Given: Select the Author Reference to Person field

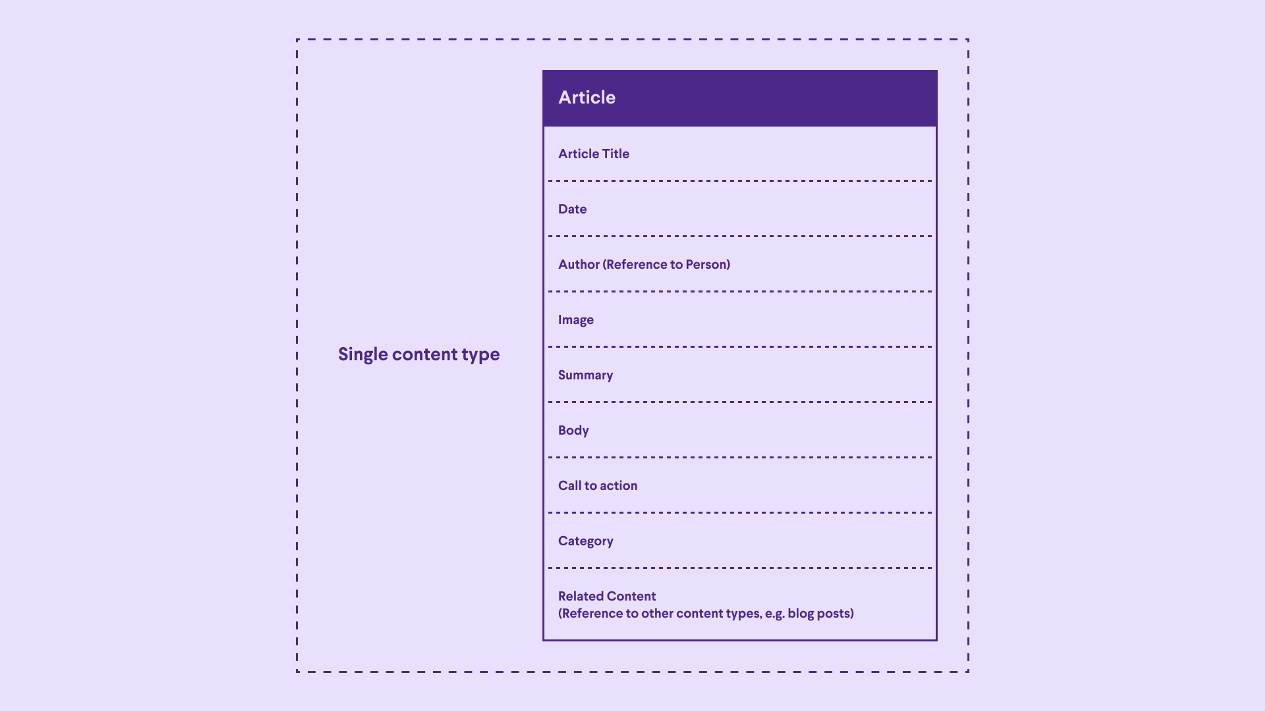Looking at the screenshot, I should coord(643,264).
